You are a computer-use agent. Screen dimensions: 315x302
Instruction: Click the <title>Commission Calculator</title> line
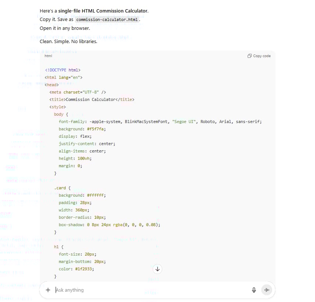92,99
